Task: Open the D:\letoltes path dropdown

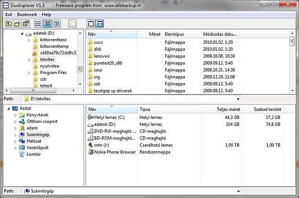Action: (x=238, y=99)
